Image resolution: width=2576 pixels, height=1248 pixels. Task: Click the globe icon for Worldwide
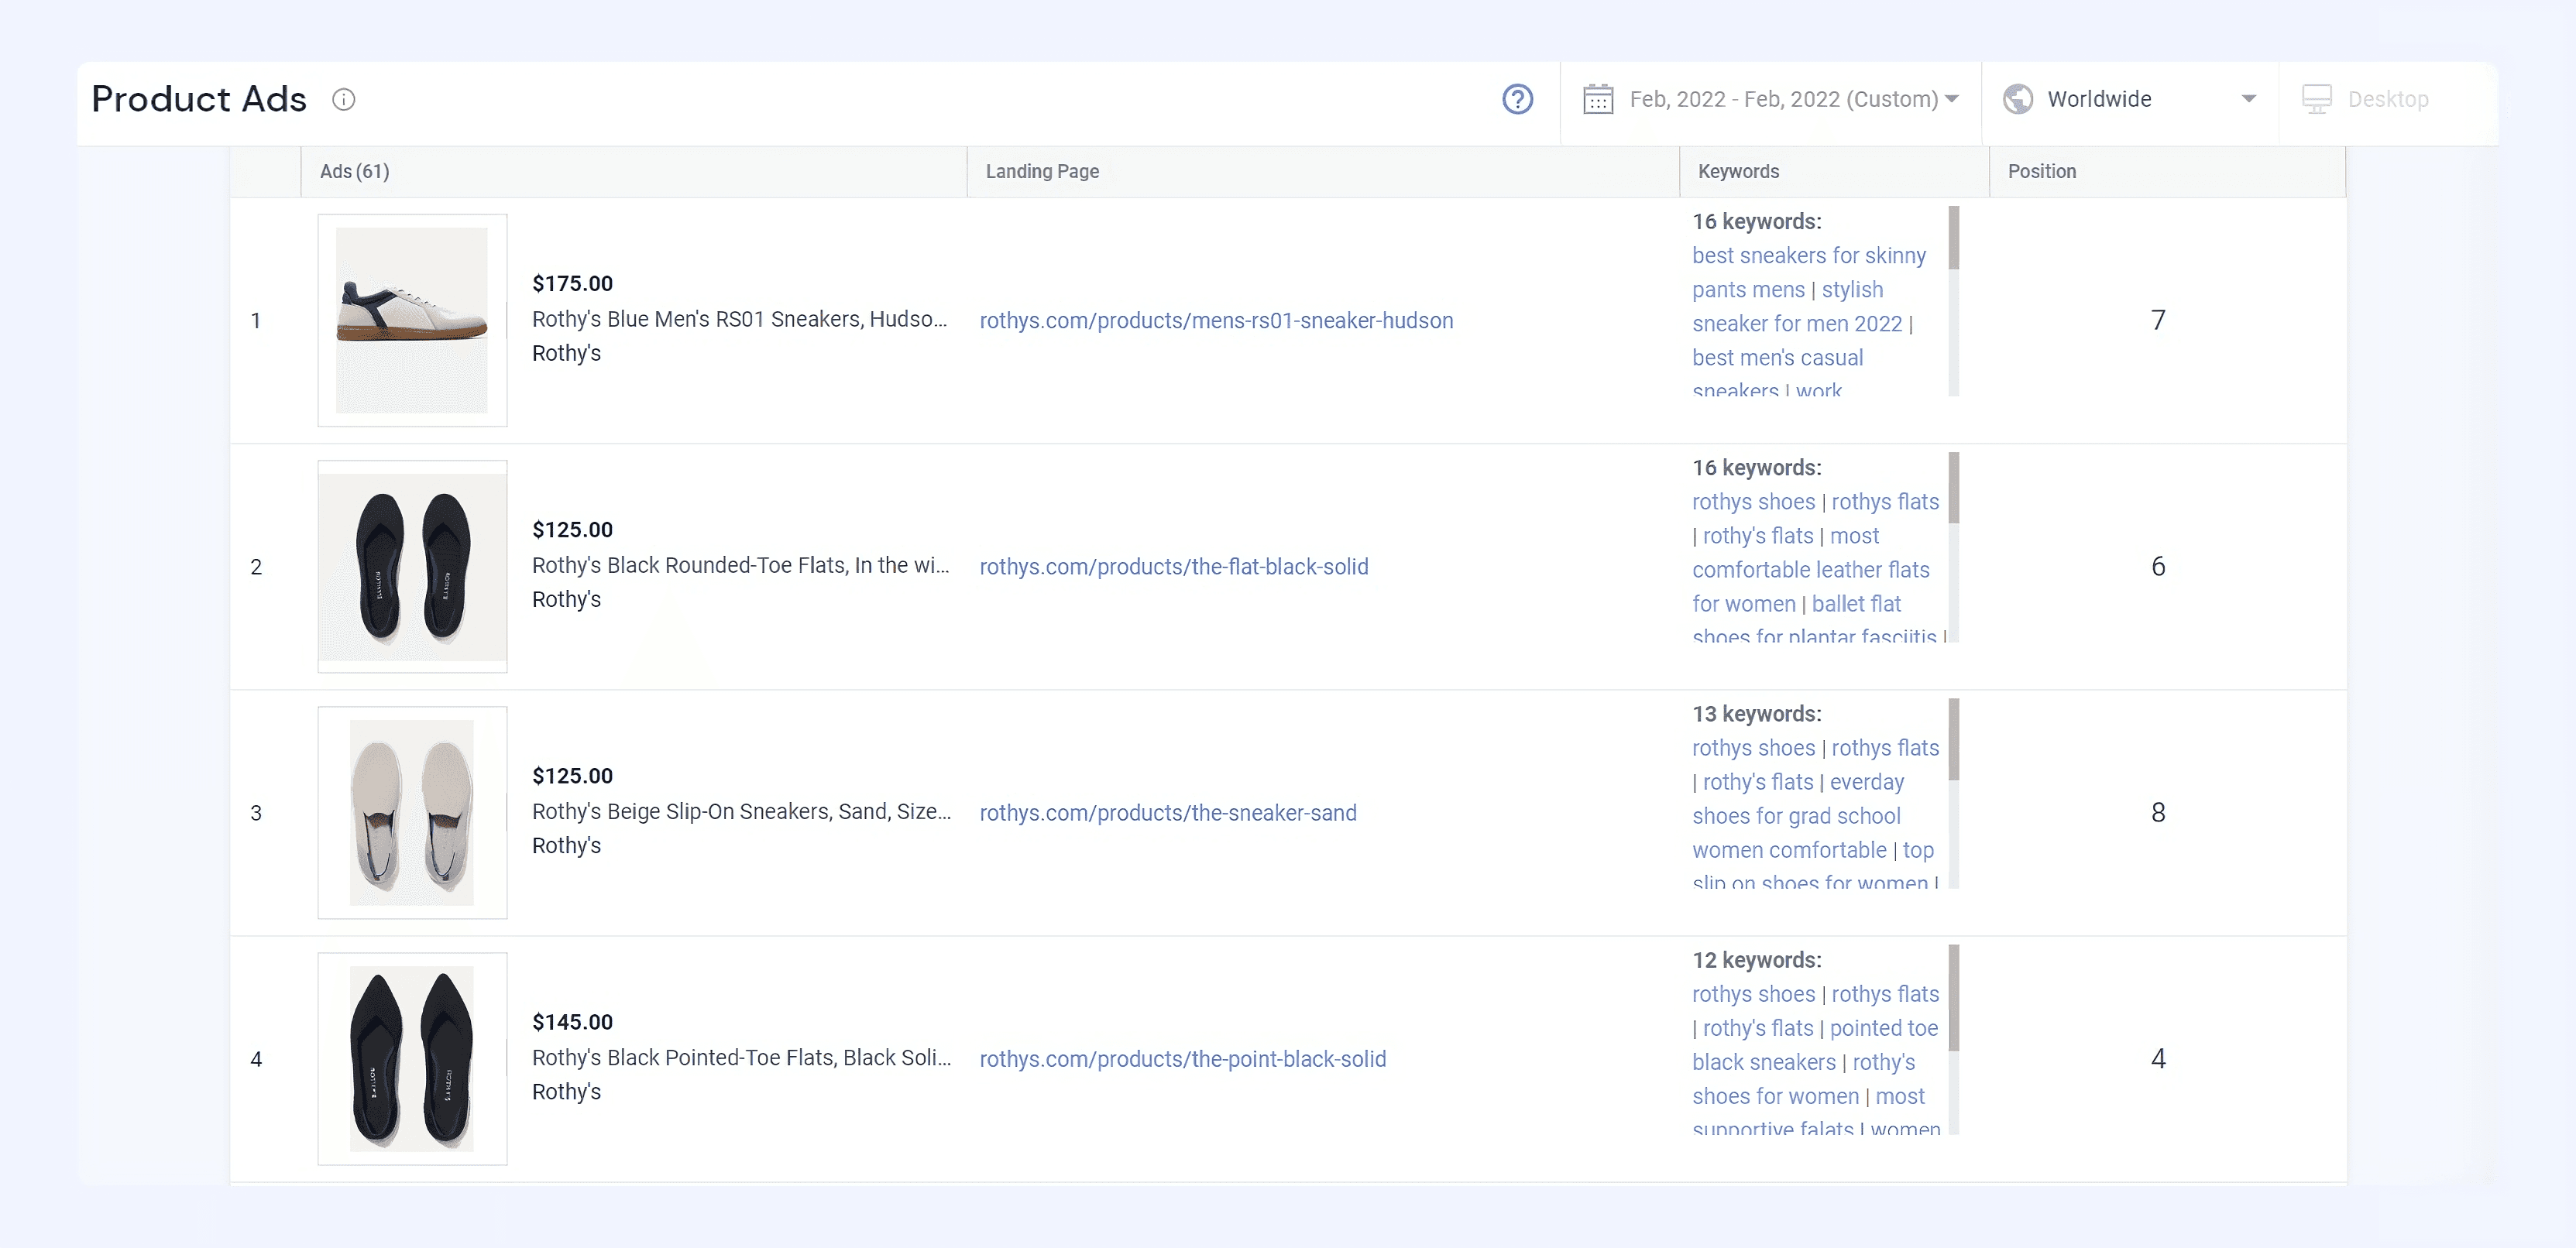pyautogui.click(x=2018, y=99)
